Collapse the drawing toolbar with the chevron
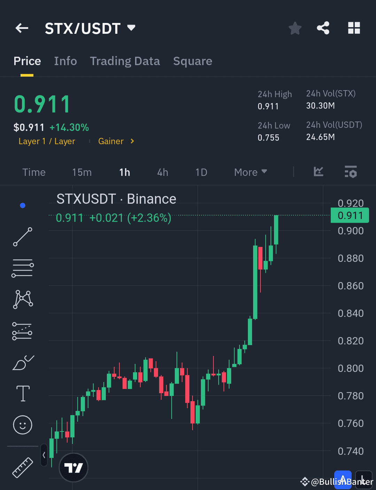The width and height of the screenshot is (376, 490). 44,455
